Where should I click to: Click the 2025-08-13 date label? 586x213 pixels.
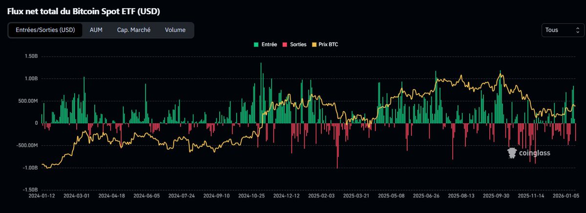click(x=460, y=196)
